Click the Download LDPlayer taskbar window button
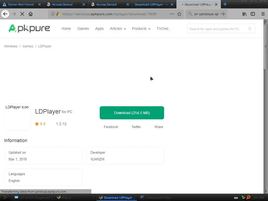This screenshot has height=201, width=268. click(x=117, y=197)
